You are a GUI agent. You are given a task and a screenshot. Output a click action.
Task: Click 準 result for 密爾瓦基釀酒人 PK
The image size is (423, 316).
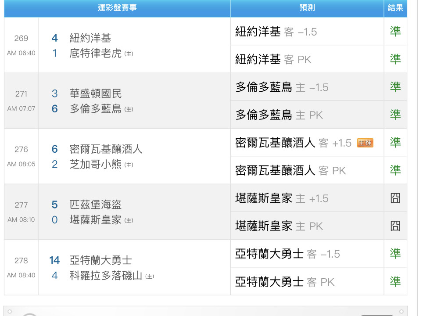395,171
